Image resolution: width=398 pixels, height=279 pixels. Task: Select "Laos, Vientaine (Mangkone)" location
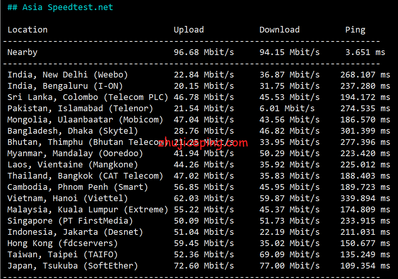pos(73,165)
